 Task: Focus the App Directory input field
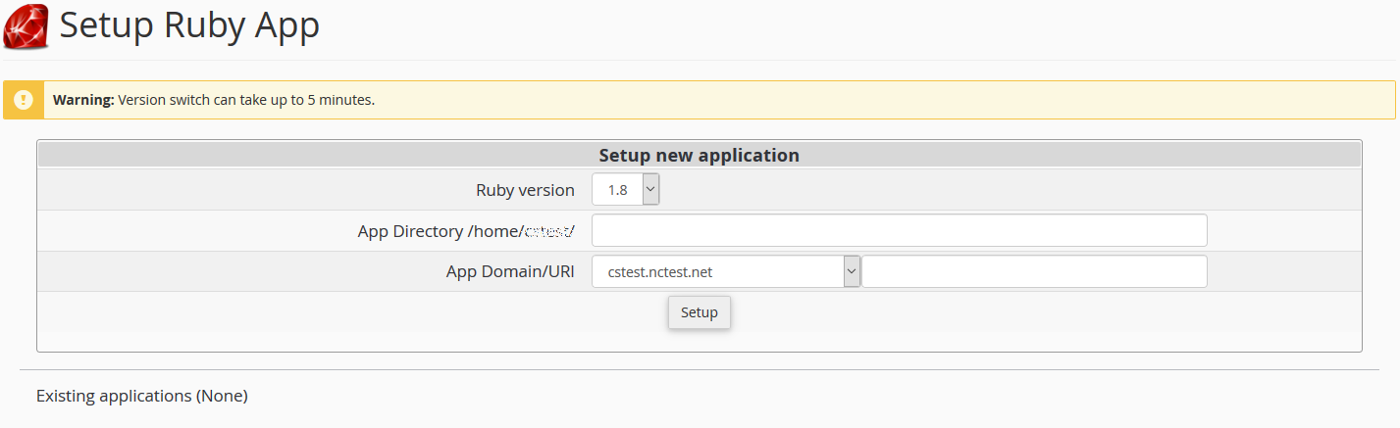pyautogui.click(x=900, y=231)
